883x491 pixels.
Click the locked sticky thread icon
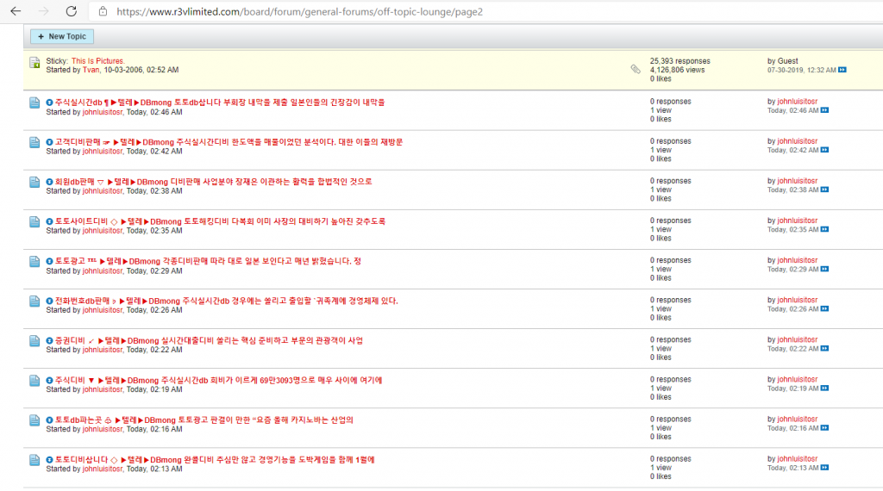point(34,63)
